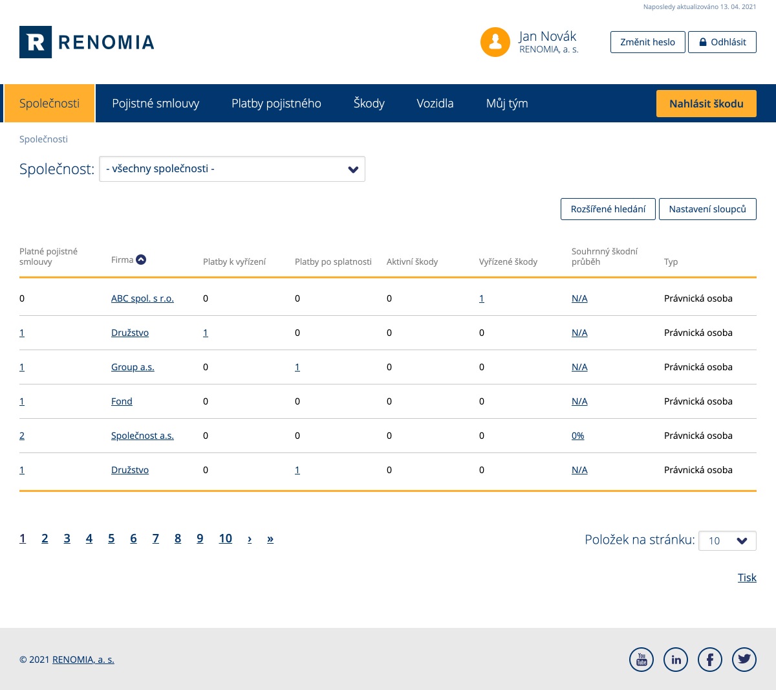
Task: Open the Můj tým tab
Action: pos(507,104)
